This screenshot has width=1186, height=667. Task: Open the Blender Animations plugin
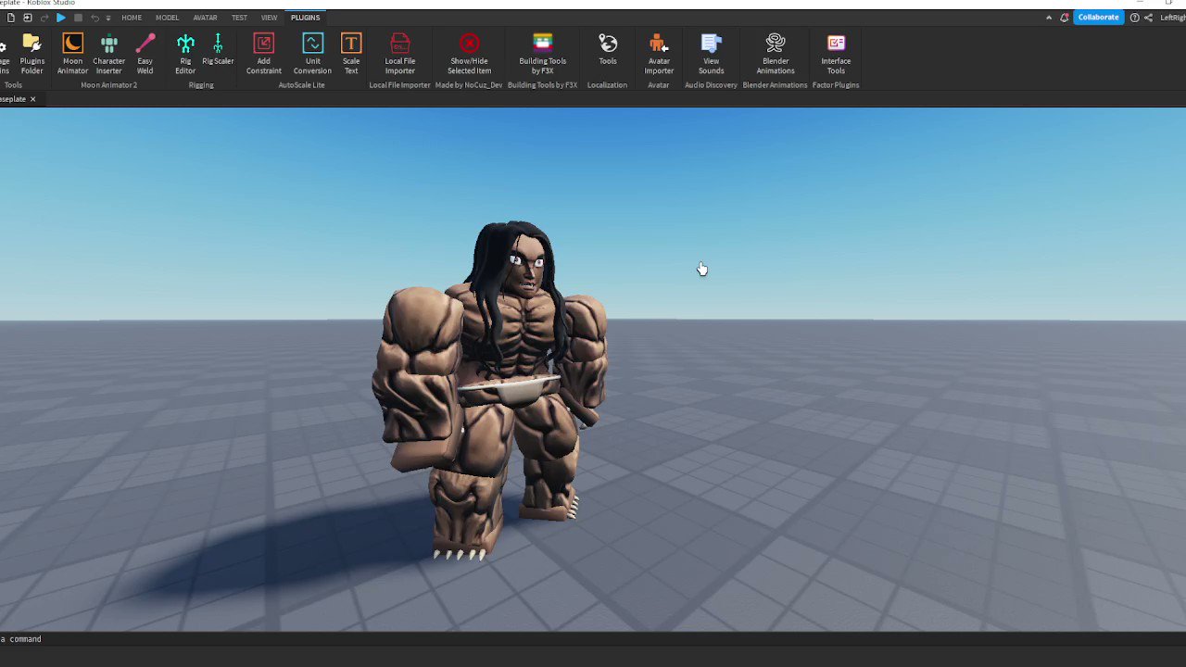tap(776, 54)
